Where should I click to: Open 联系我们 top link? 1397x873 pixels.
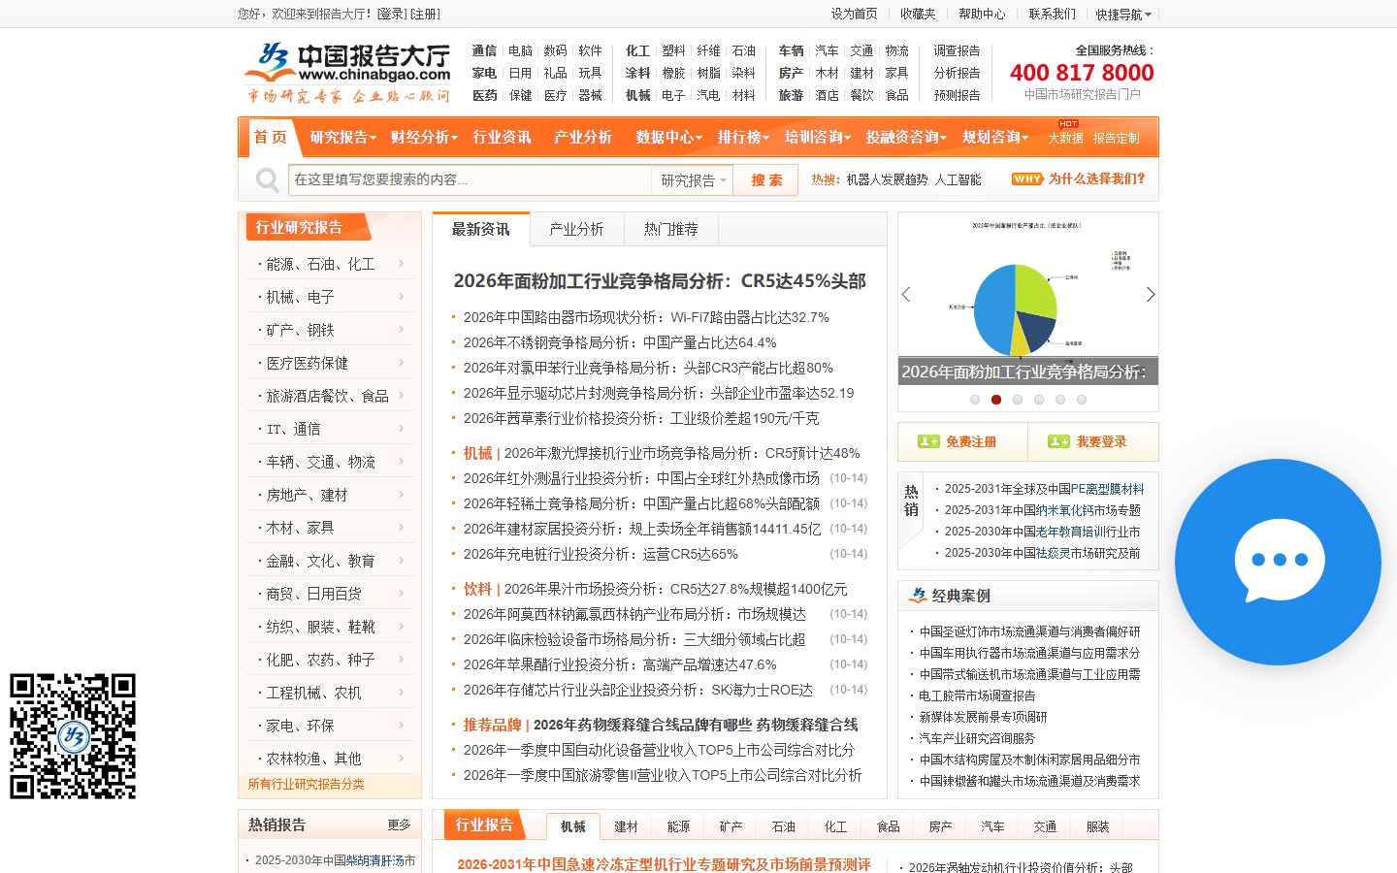click(1052, 14)
